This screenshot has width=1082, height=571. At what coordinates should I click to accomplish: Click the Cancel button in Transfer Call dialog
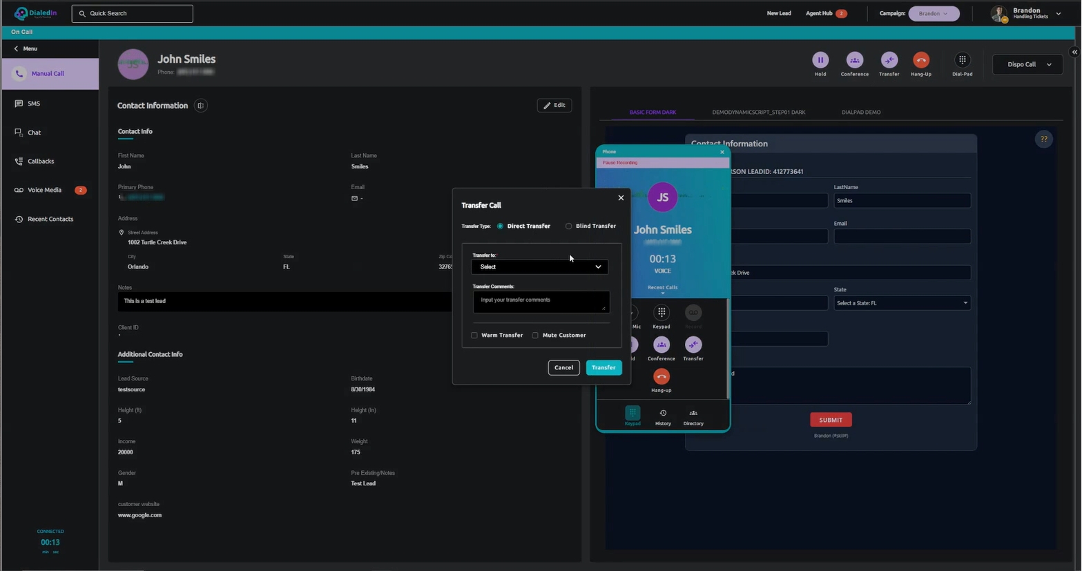tap(563, 368)
